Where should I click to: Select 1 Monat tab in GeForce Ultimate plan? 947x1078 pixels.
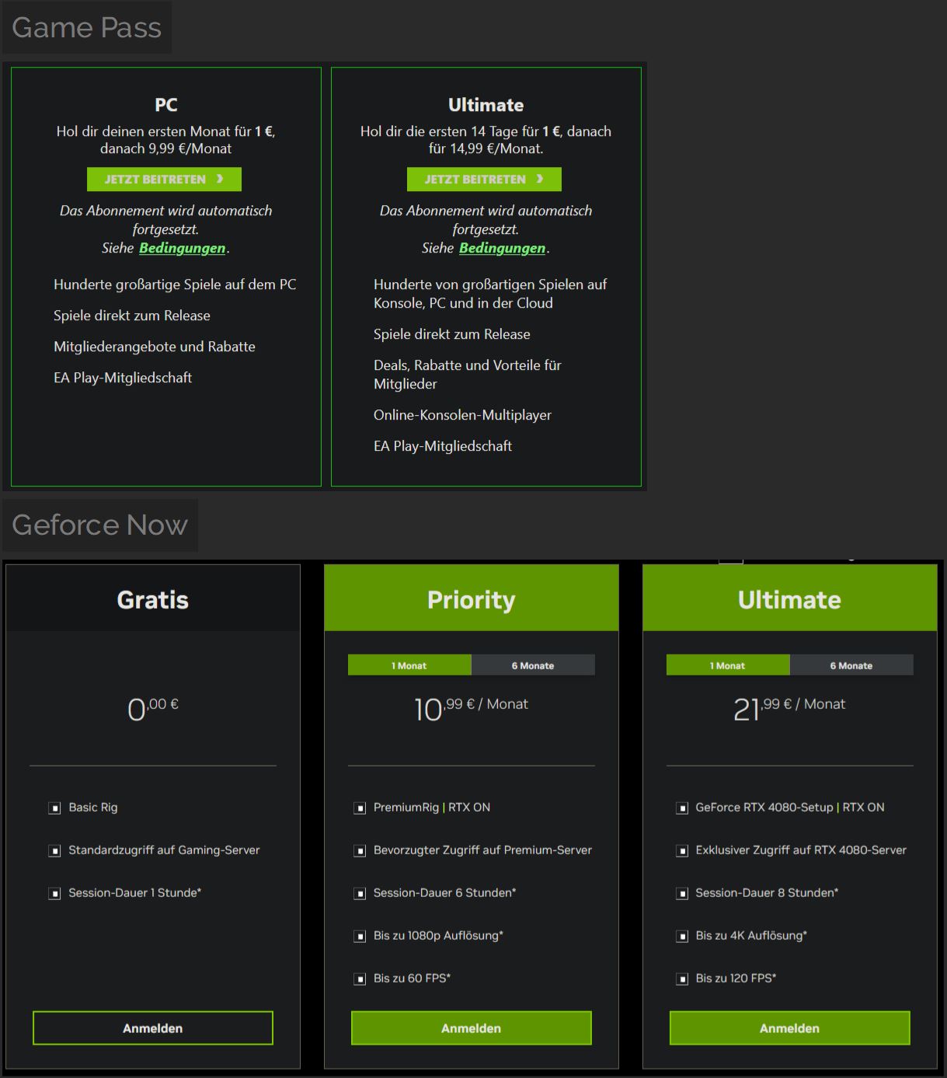click(728, 665)
